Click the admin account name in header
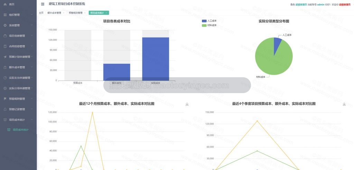 click(321, 4)
